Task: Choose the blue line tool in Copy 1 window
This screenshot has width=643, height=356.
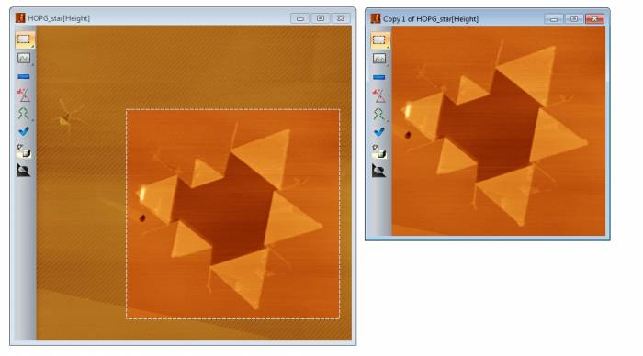Action: click(x=378, y=77)
